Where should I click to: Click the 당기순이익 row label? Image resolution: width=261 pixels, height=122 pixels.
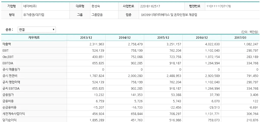(x=10, y=120)
